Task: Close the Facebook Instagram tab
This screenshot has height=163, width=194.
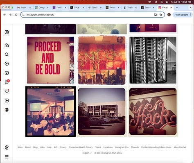Action: tap(171, 7)
